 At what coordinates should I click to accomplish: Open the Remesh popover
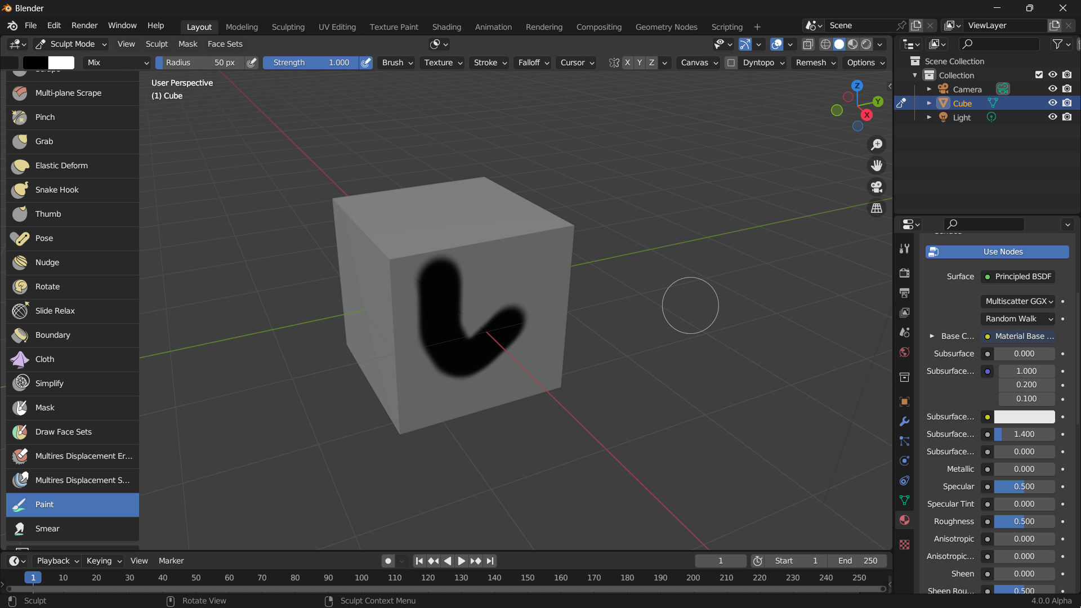click(815, 62)
